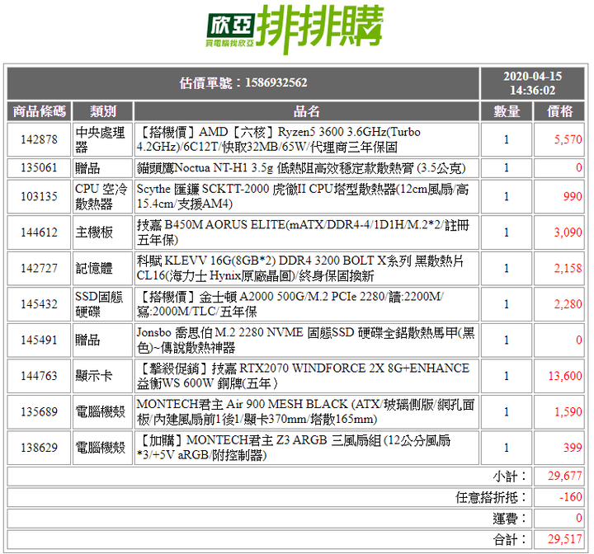Click the 合計 label
Viewport: 594px width, 554px height.
point(510,539)
